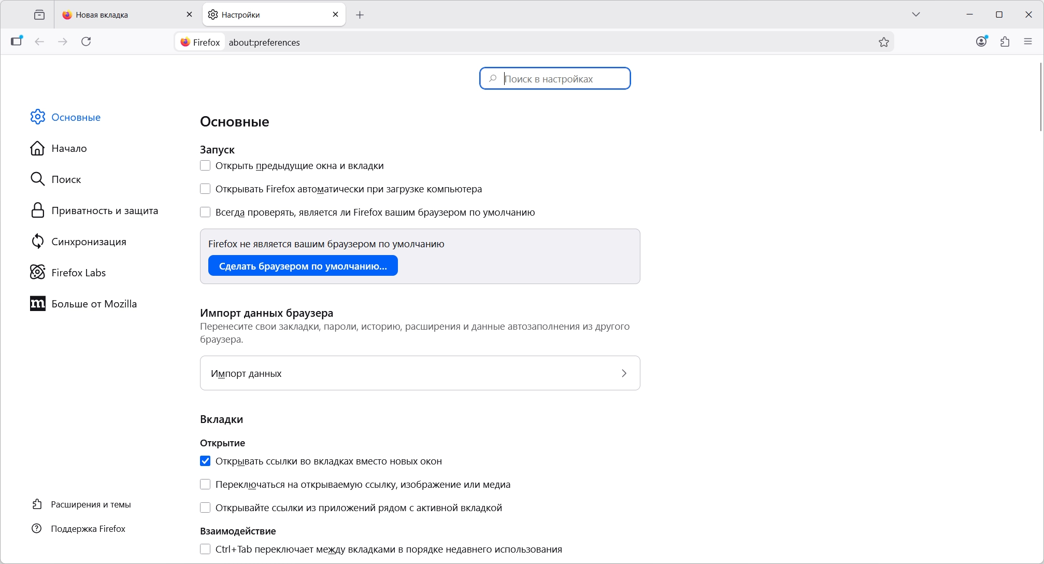Open the list all tabs dropdown arrow
The image size is (1044, 564).
click(916, 15)
